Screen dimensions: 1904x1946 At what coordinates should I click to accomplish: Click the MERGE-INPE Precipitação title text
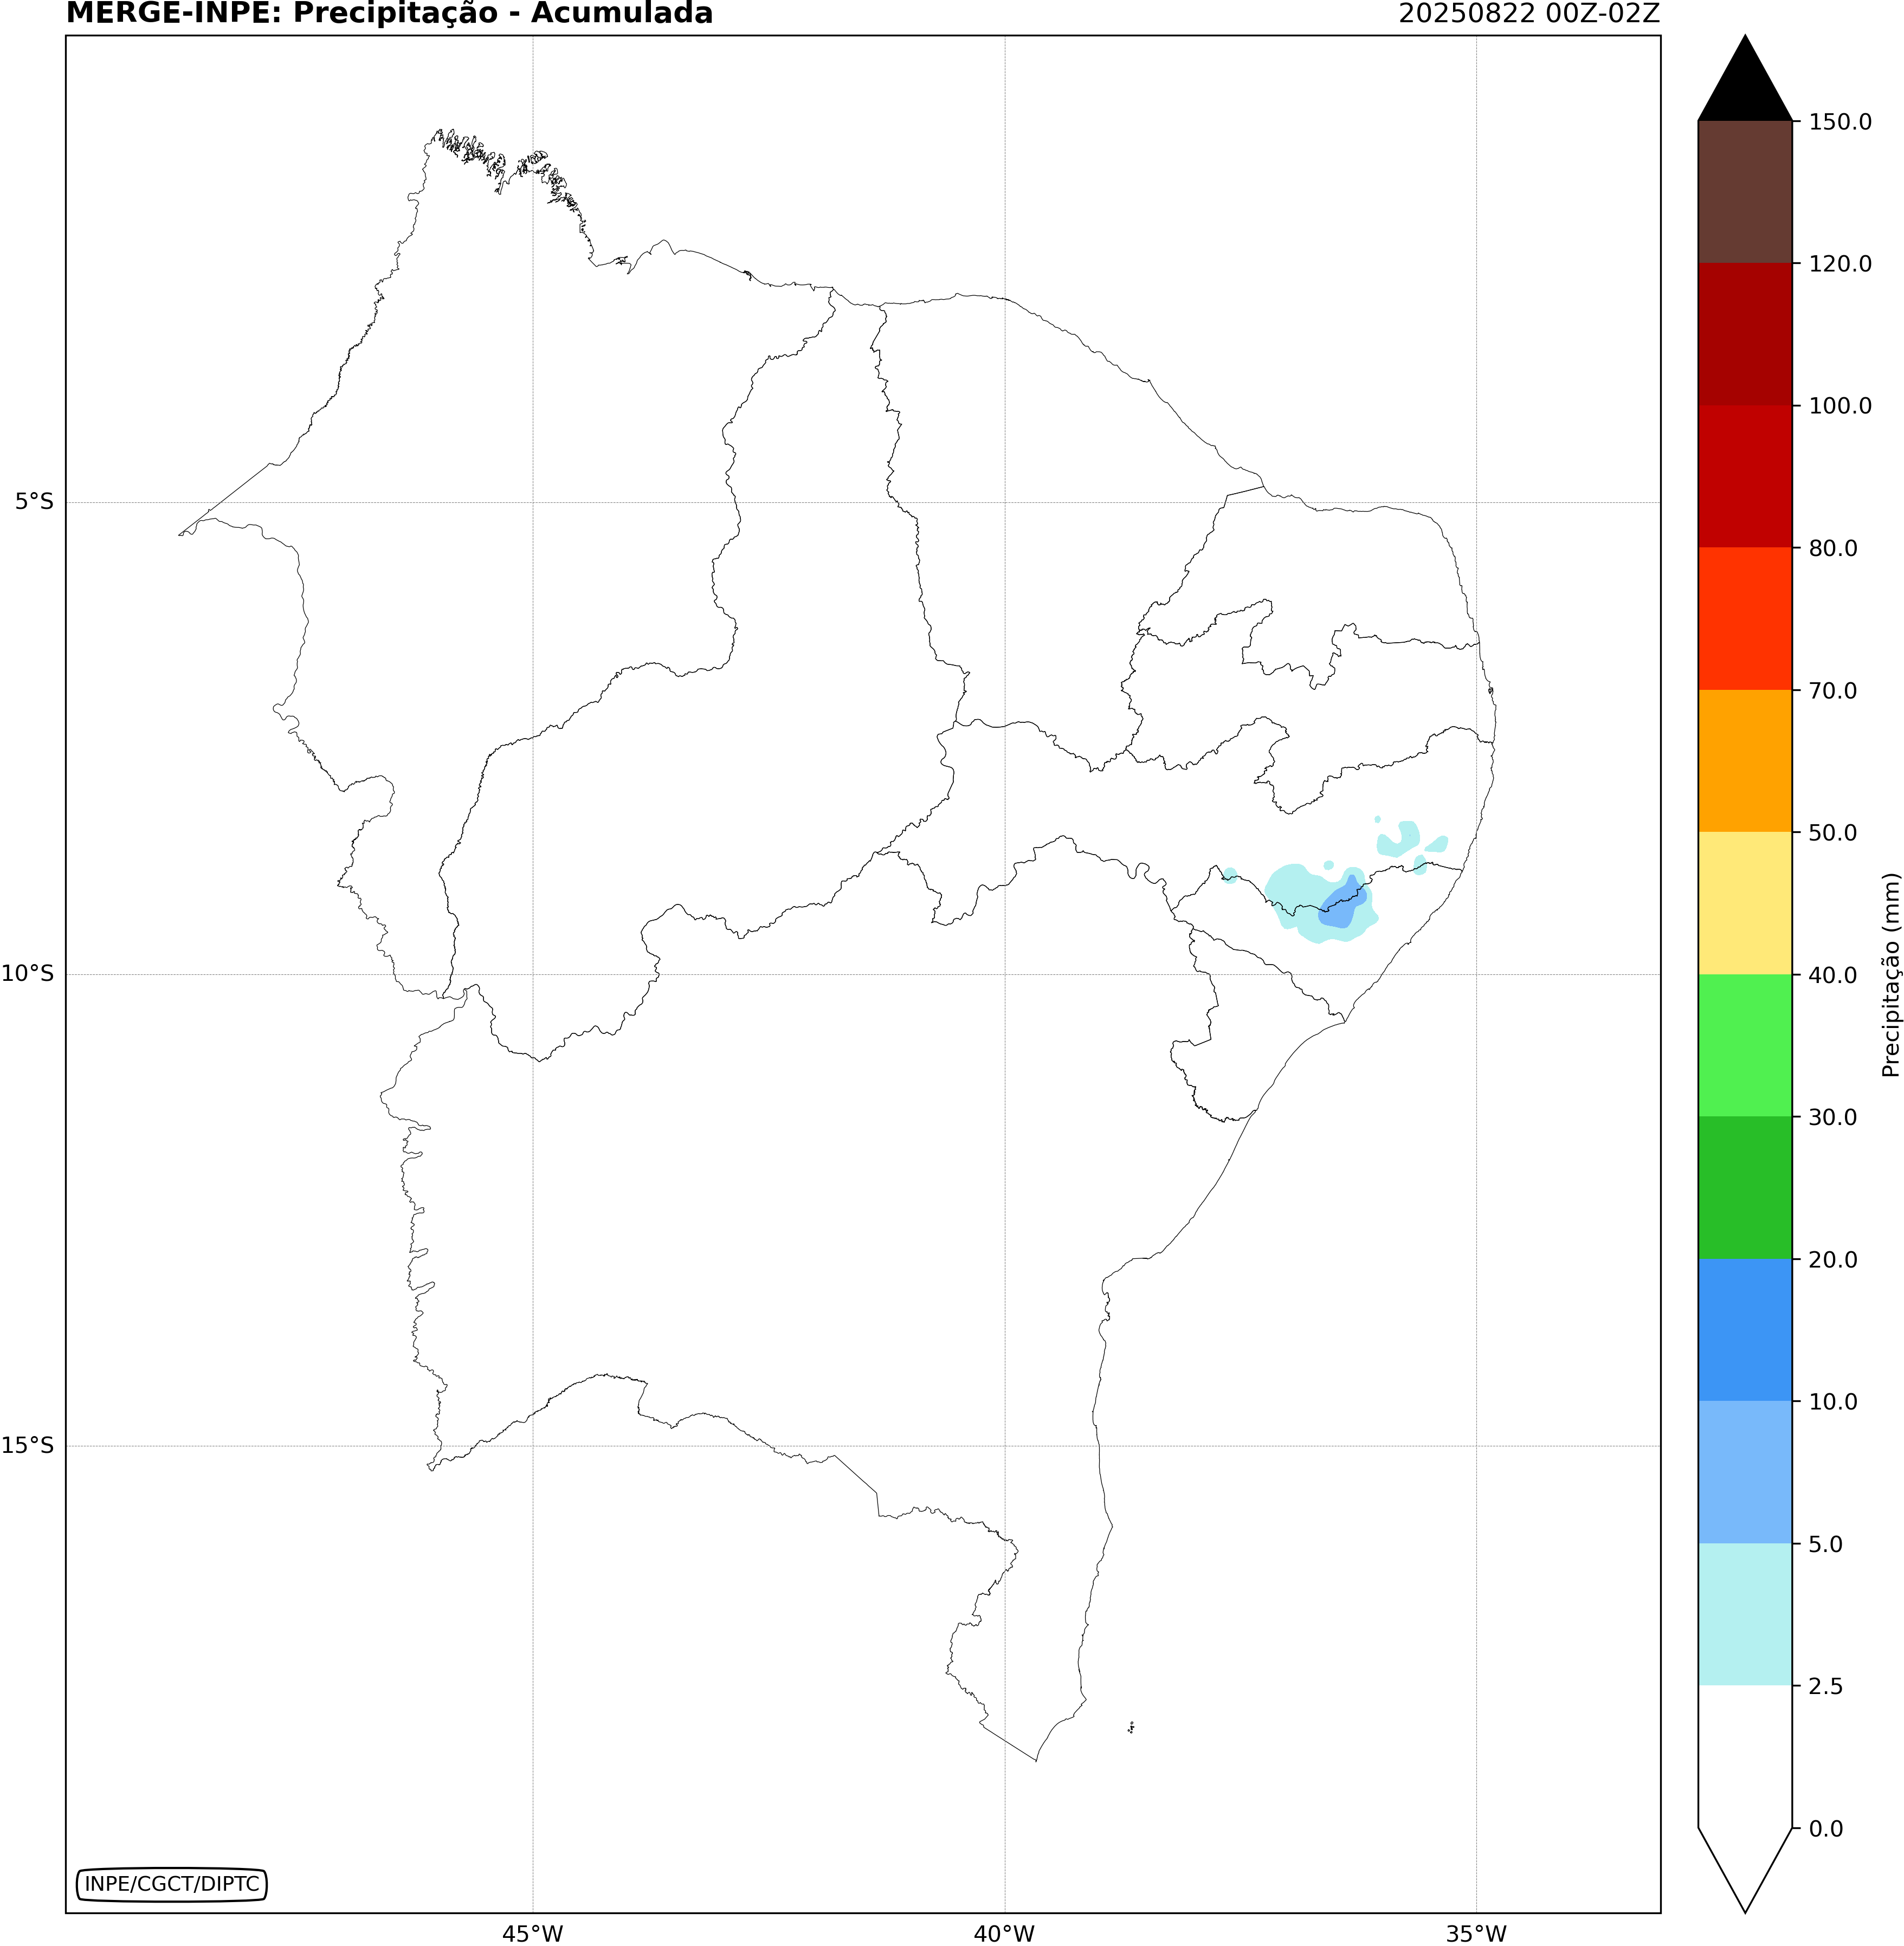(389, 14)
